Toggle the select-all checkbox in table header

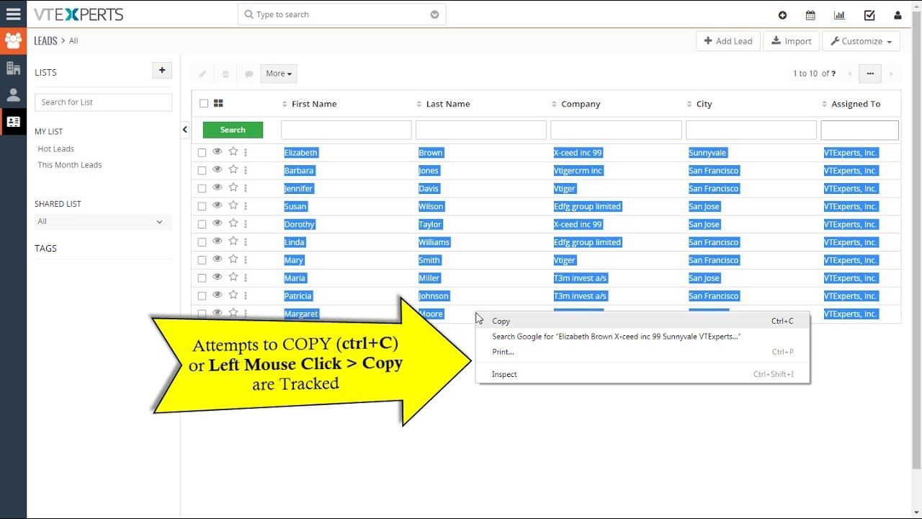[204, 104]
